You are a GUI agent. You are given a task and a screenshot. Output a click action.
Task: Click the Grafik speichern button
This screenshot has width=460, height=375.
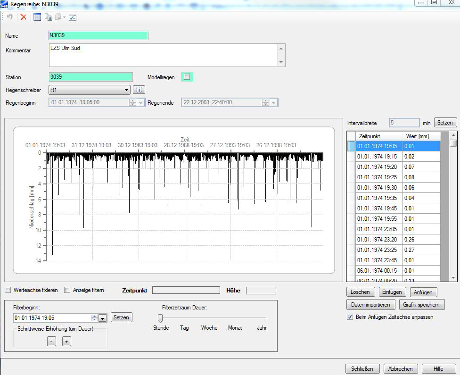click(421, 305)
